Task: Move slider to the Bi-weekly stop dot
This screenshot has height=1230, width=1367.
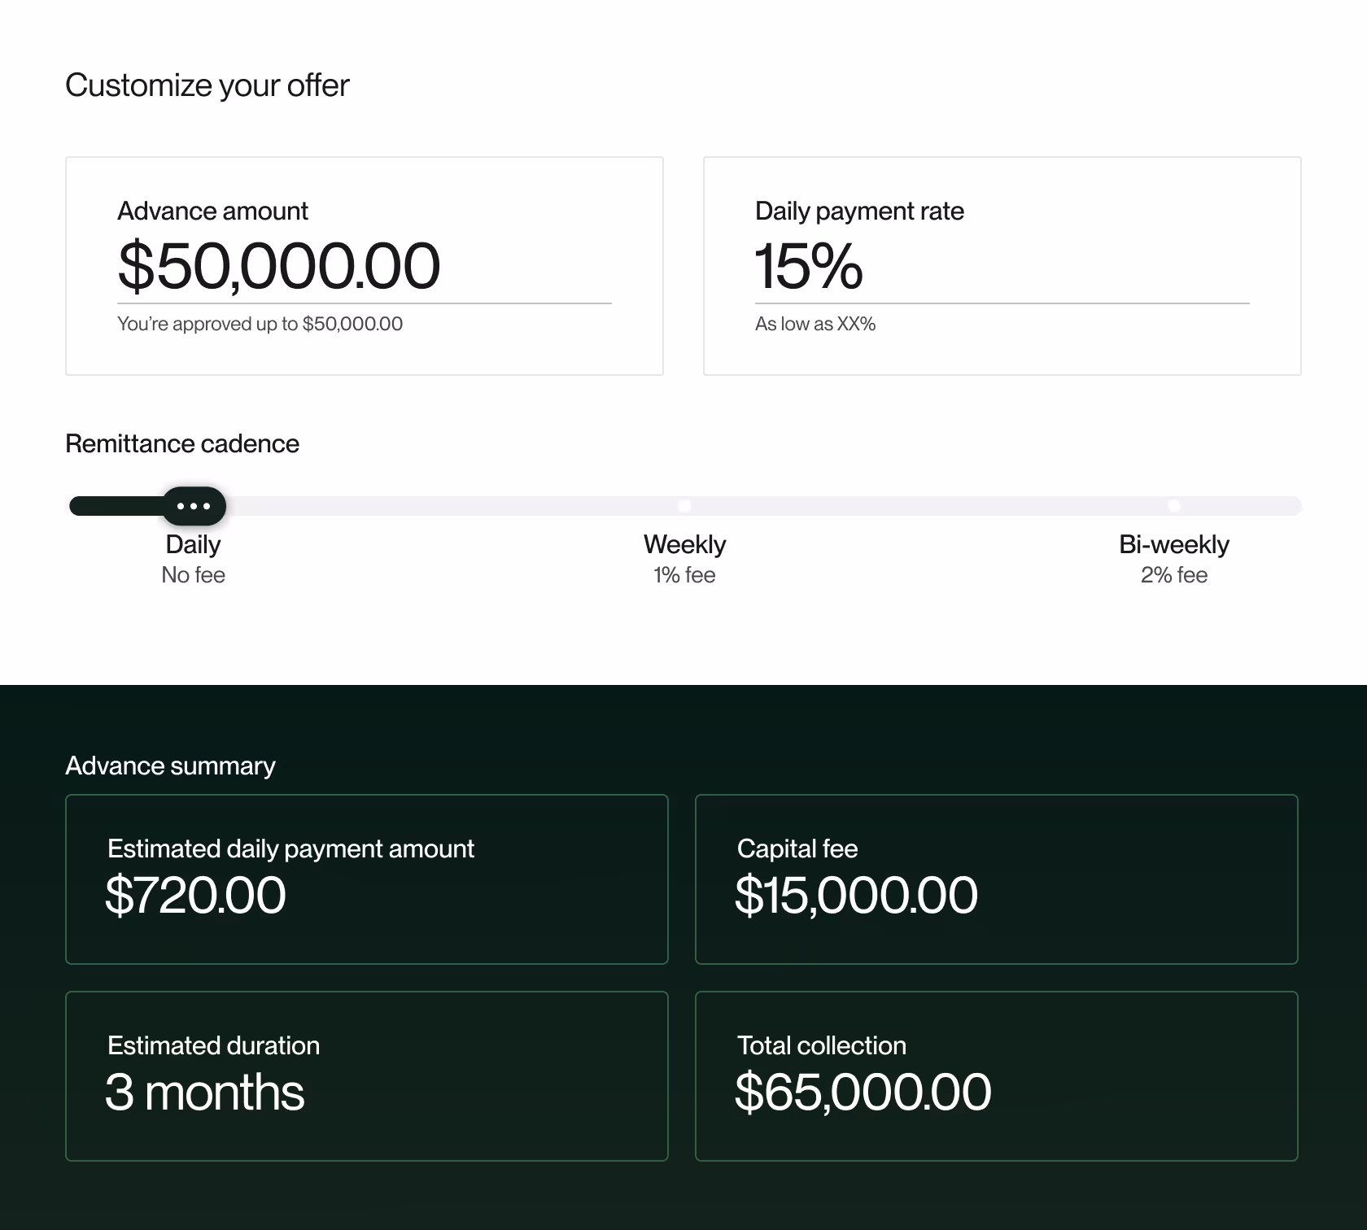Action: tap(1174, 506)
